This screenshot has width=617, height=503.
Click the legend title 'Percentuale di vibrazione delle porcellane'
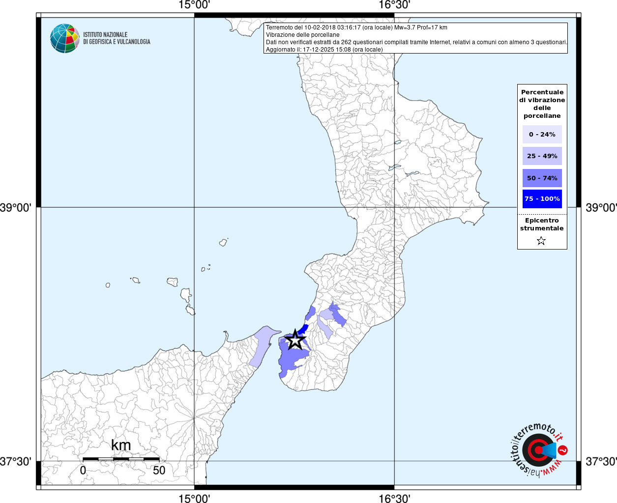(542, 104)
